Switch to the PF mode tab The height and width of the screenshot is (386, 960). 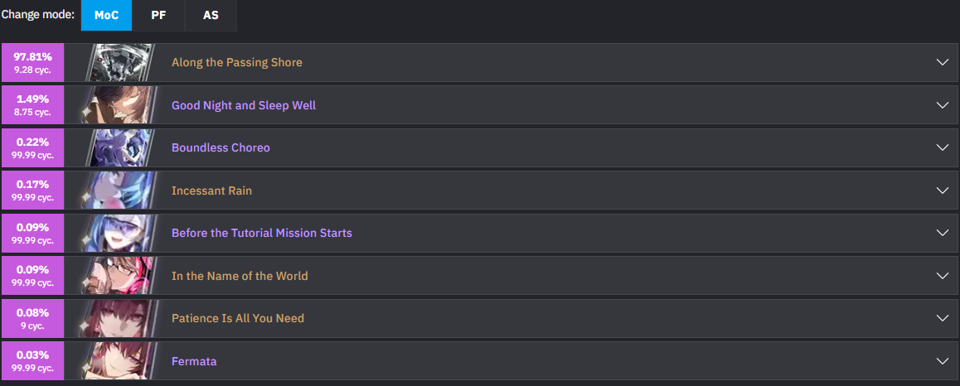click(x=158, y=15)
